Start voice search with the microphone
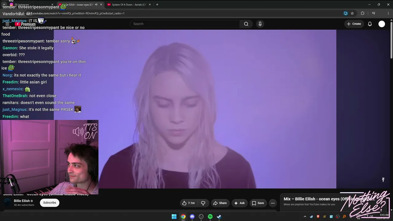Viewport: 393px width, 221px height. click(260, 24)
